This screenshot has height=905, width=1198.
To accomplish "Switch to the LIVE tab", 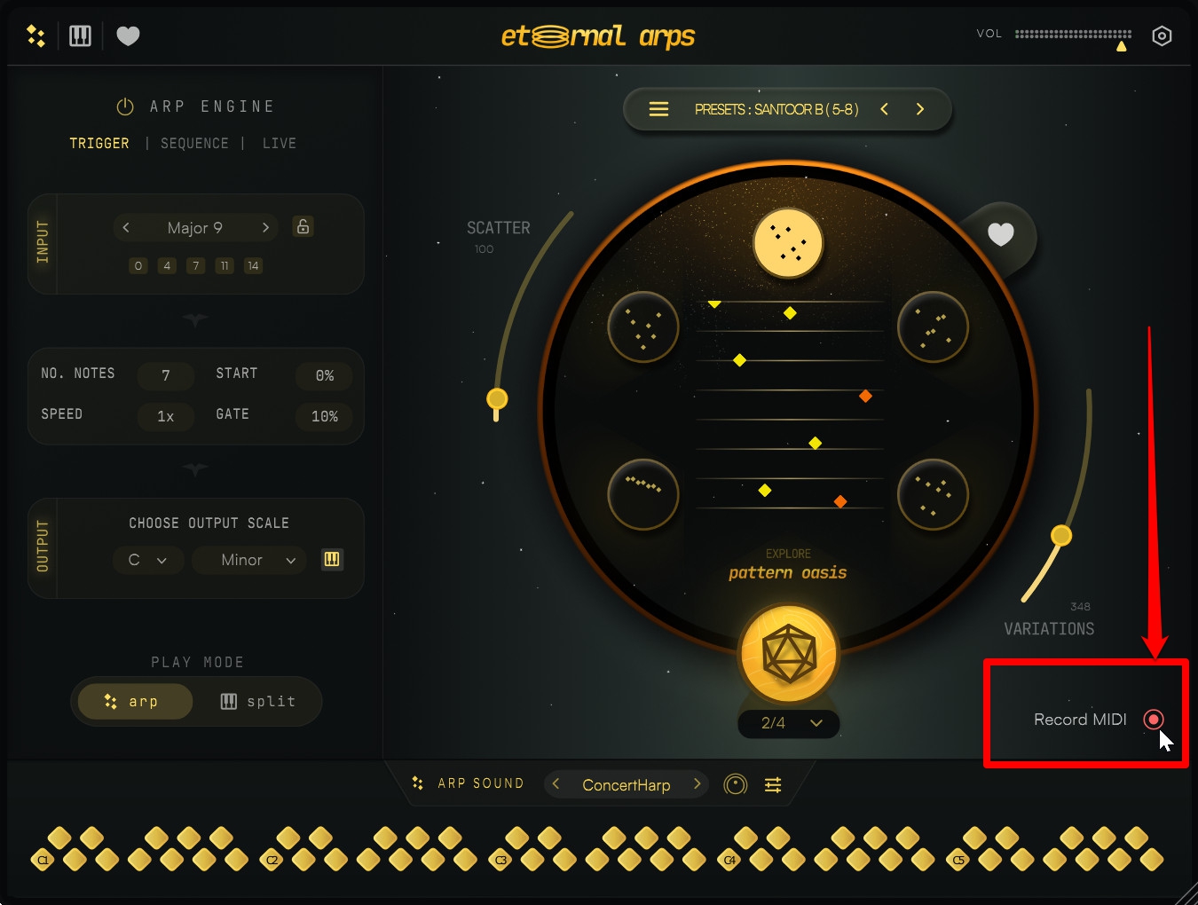I will (x=280, y=143).
